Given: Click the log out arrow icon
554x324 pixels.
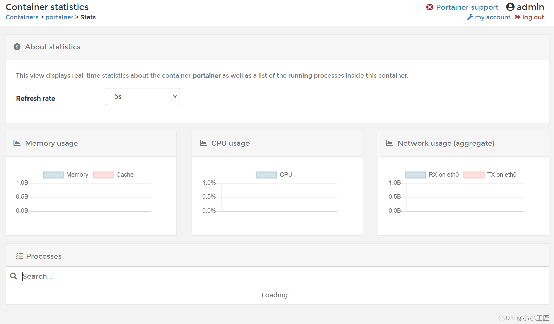Looking at the screenshot, I should (517, 17).
